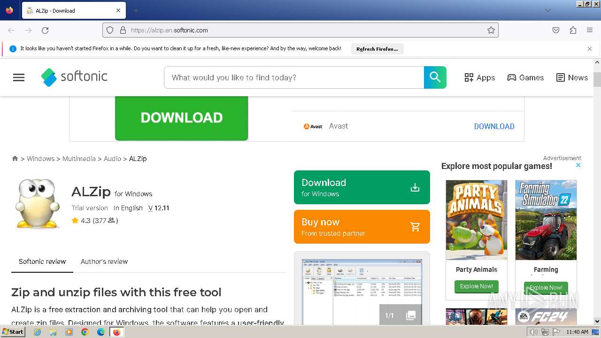Click the tracking protection shield icon
The width and height of the screenshot is (601, 338).
click(x=110, y=30)
